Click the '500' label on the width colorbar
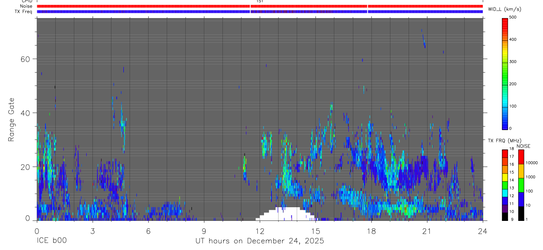543x250 pixels. click(513, 17)
